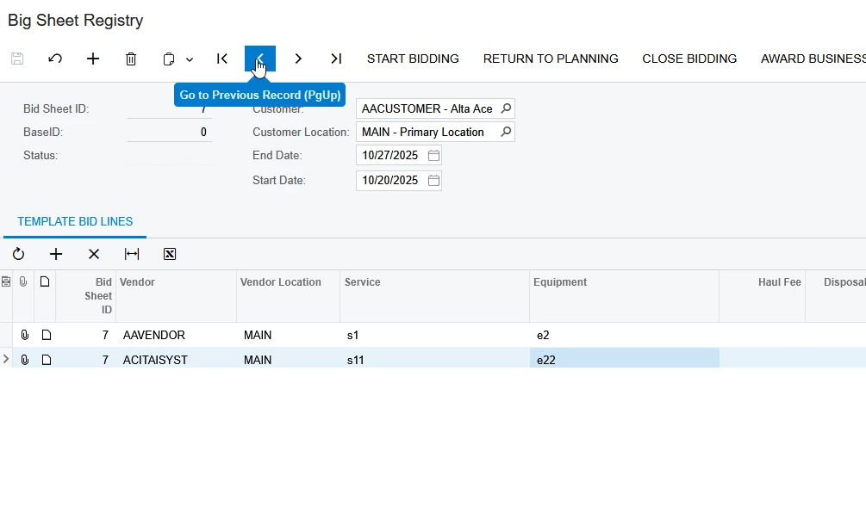This screenshot has width=866, height=507.
Task: Sort by Haul Fee column header
Action: pos(763,296)
